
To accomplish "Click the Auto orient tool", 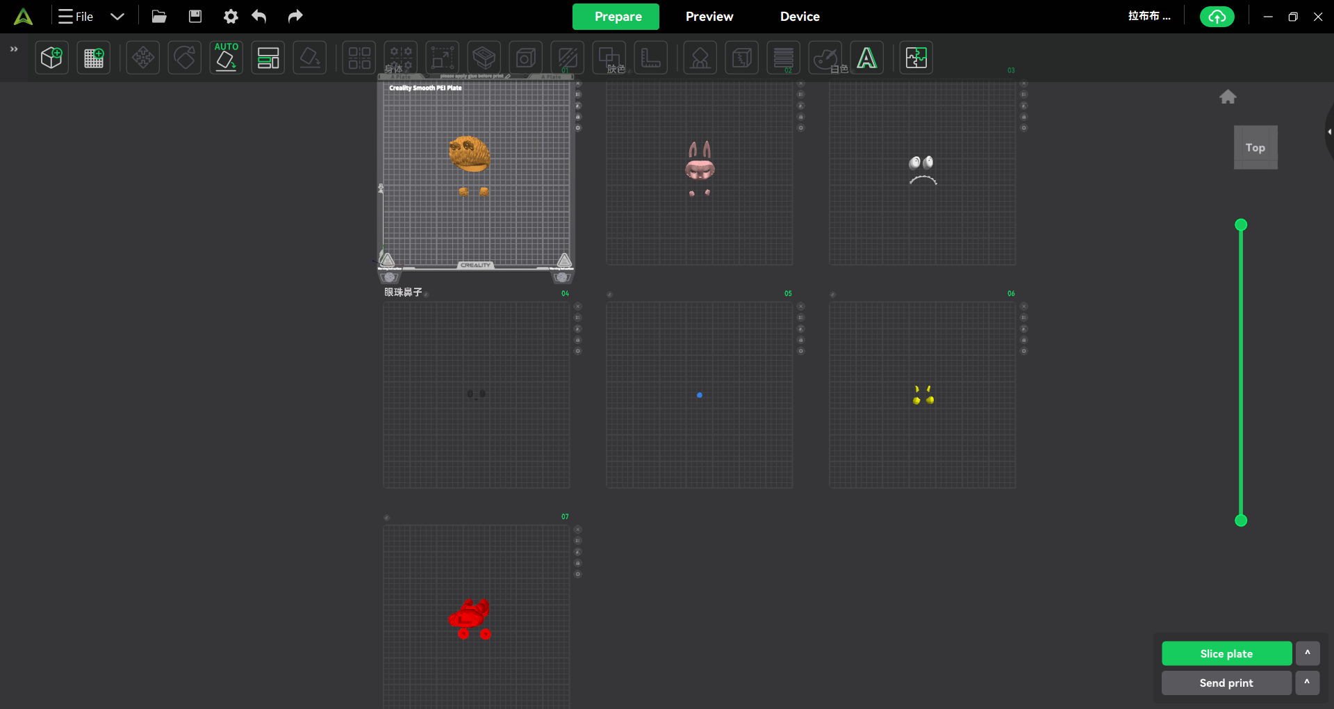I will point(227,58).
